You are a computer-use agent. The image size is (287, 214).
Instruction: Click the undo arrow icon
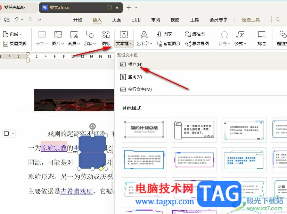pyautogui.click(x=17, y=19)
